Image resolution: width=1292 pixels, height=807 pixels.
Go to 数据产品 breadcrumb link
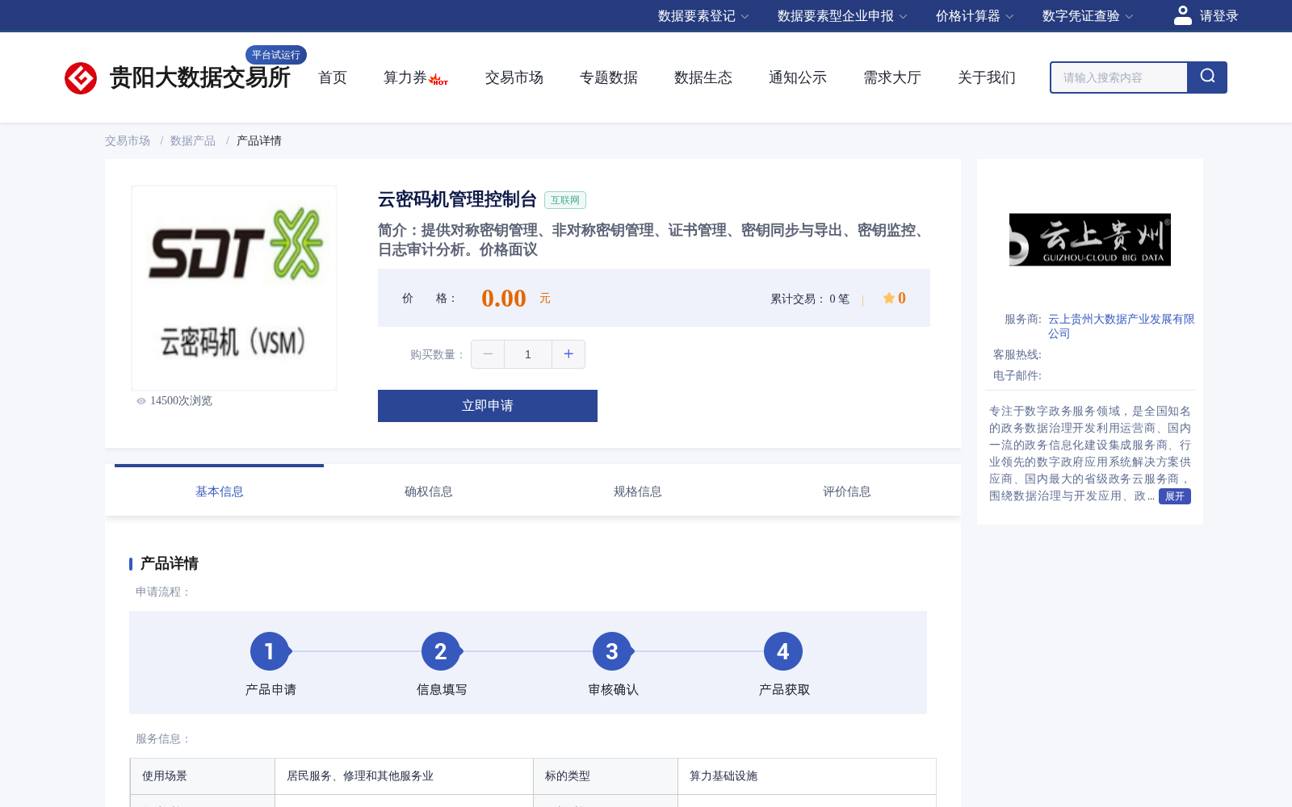click(x=193, y=140)
